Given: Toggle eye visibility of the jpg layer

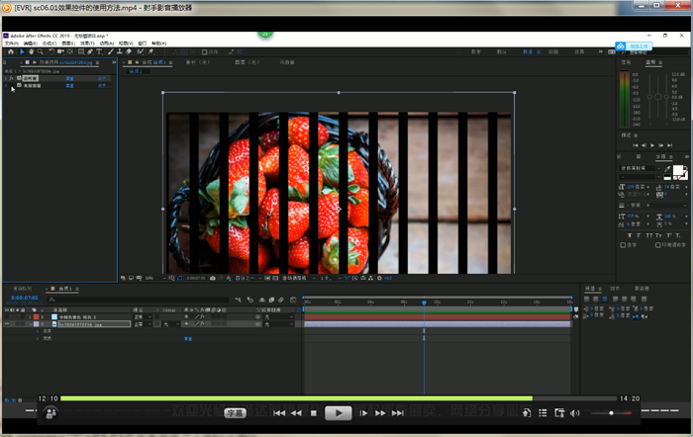Looking at the screenshot, I should coord(7,324).
